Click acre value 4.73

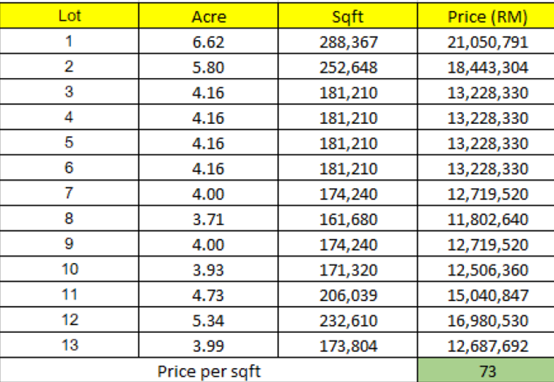click(208, 295)
